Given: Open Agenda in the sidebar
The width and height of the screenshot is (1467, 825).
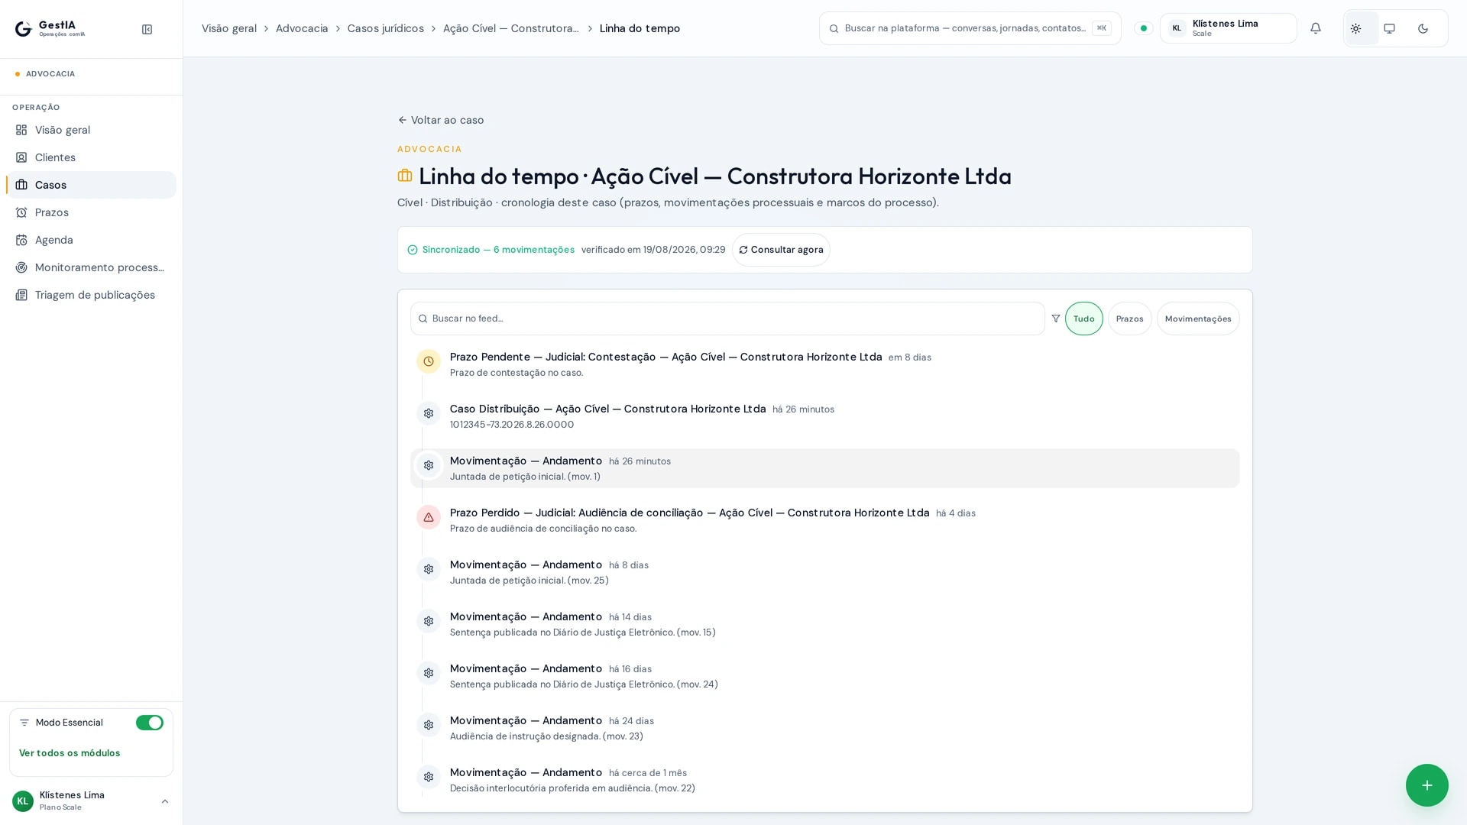Looking at the screenshot, I should 91,240.
